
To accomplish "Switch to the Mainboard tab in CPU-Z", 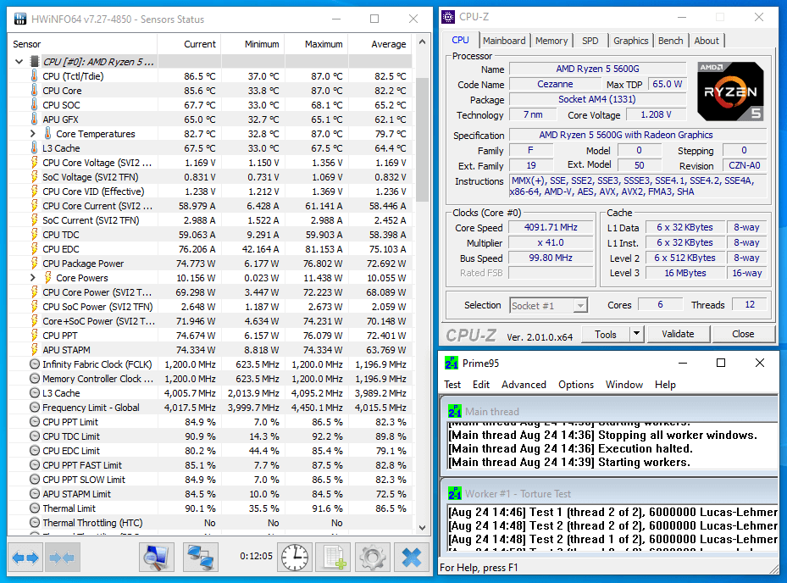I will (504, 41).
